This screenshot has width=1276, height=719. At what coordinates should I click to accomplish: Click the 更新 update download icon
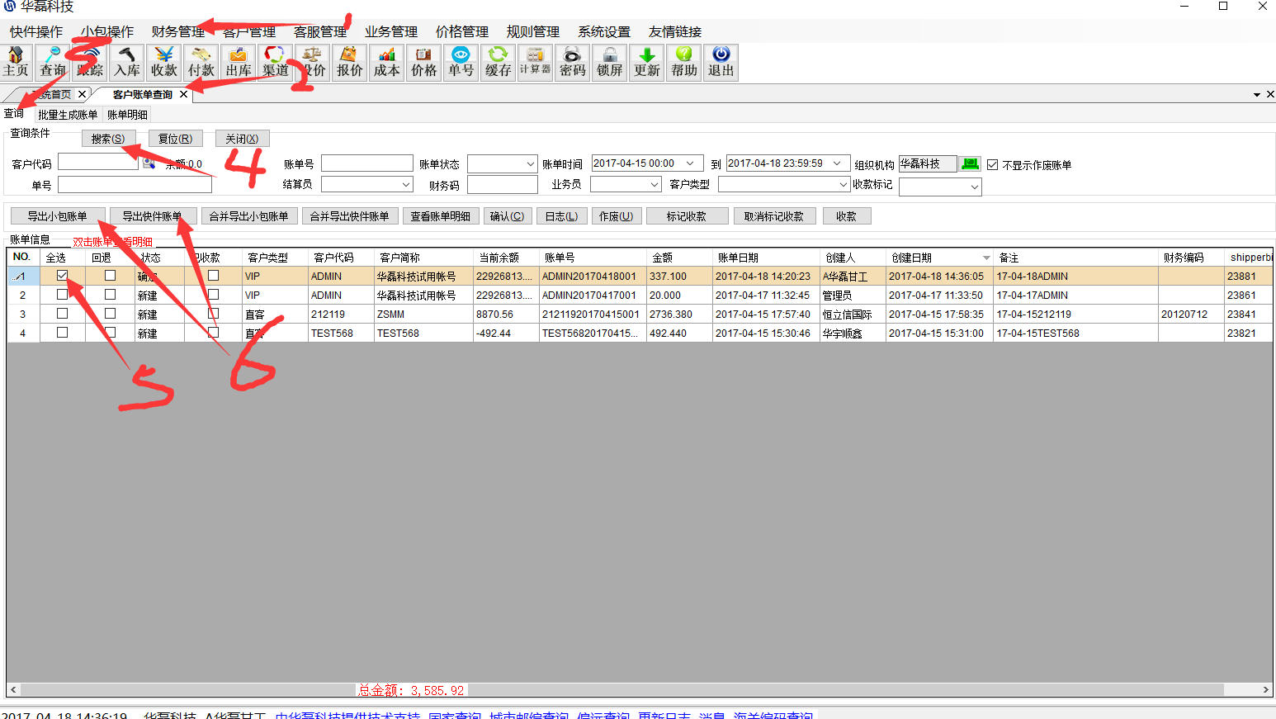[x=646, y=62]
